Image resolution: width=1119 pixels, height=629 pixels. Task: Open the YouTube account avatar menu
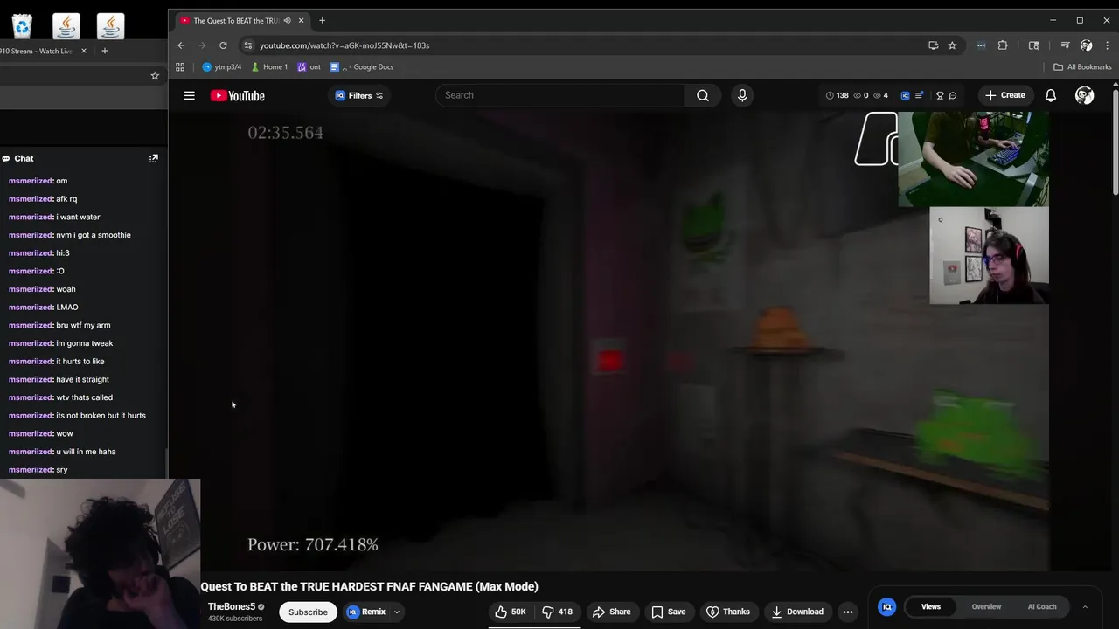point(1084,95)
